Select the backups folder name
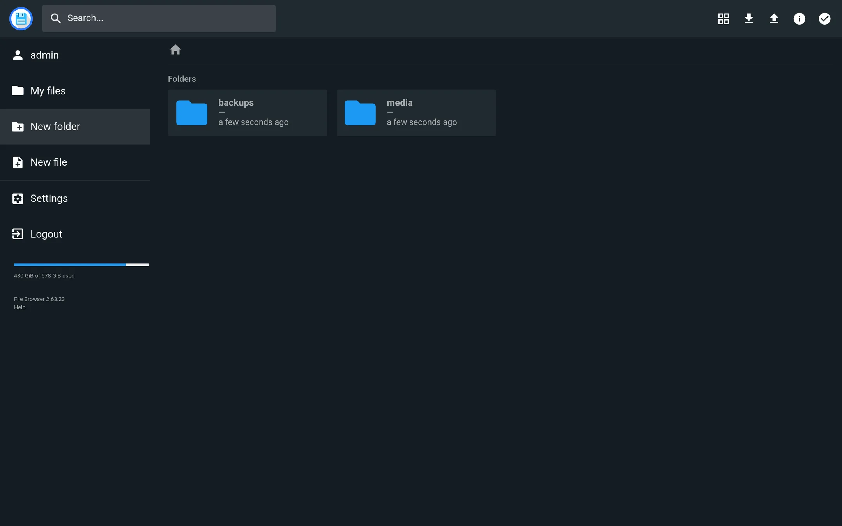This screenshot has width=842, height=526. tap(236, 102)
